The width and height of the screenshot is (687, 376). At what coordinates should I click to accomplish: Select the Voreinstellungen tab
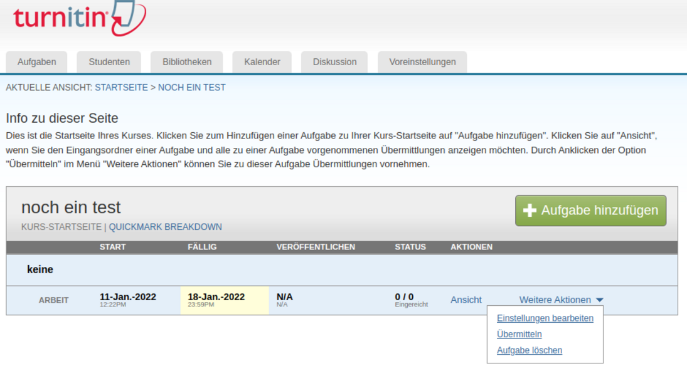(422, 62)
